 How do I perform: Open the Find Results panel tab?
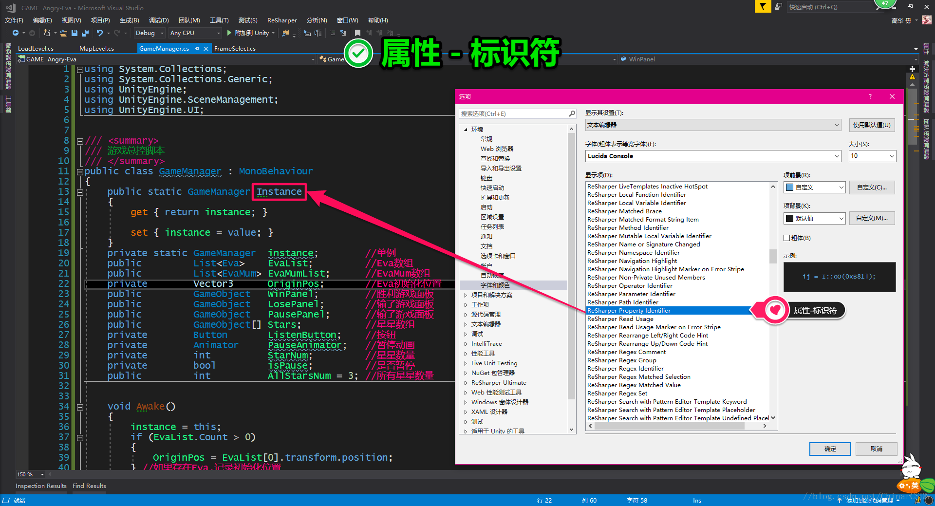pyautogui.click(x=89, y=486)
